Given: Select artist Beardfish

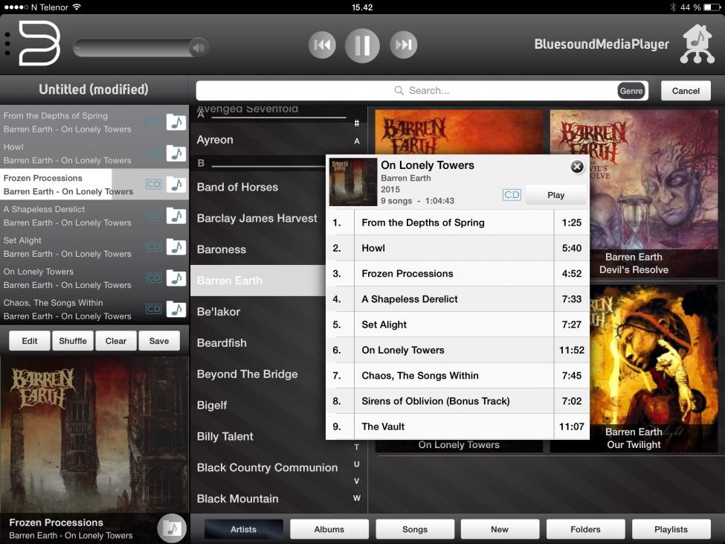Looking at the screenshot, I should tap(258, 343).
